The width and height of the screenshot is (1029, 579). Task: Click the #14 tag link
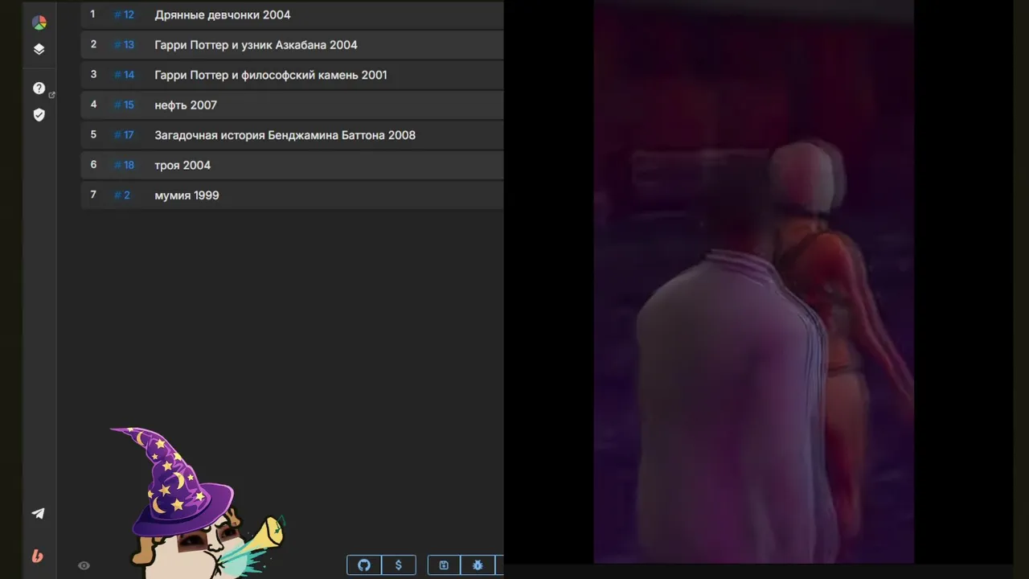(124, 75)
